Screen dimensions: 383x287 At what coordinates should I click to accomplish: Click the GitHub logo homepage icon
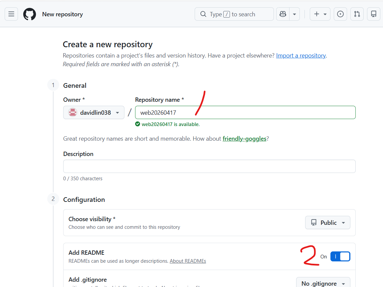(30, 14)
